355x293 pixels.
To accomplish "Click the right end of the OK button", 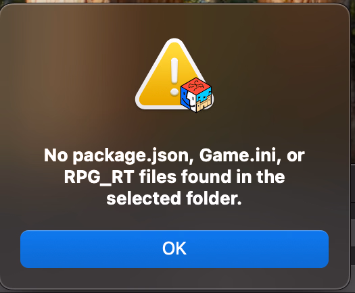I will point(319,249).
